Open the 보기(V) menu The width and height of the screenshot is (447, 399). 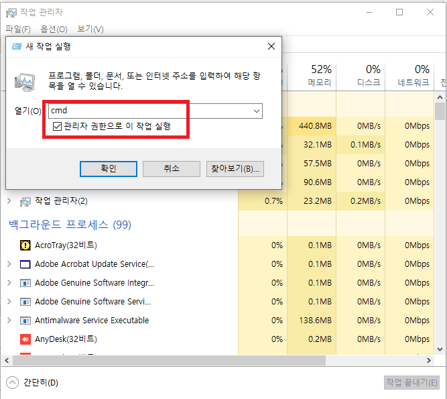90,29
